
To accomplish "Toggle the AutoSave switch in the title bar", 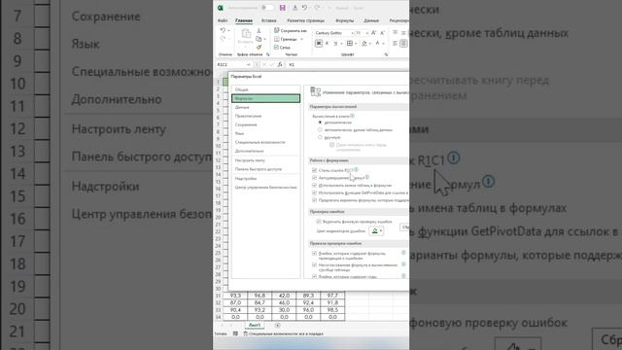I will click(268, 8).
